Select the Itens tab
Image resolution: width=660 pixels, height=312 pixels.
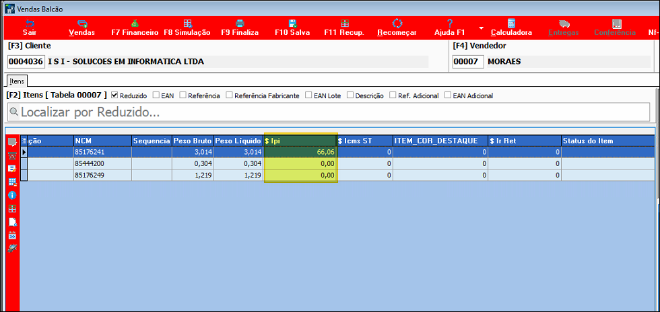coord(17,81)
